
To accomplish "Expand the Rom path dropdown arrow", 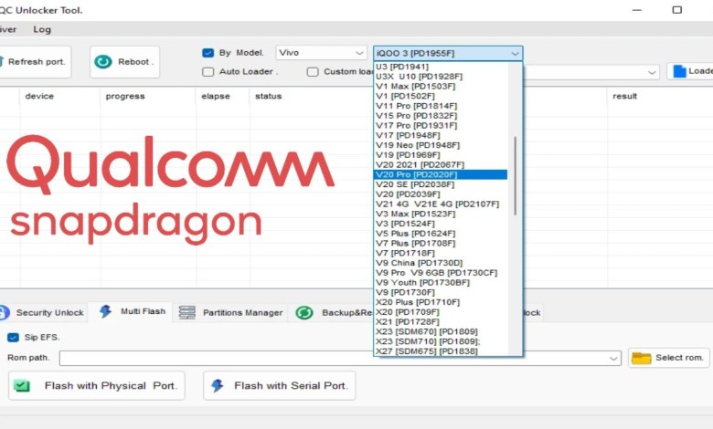I will tap(614, 358).
